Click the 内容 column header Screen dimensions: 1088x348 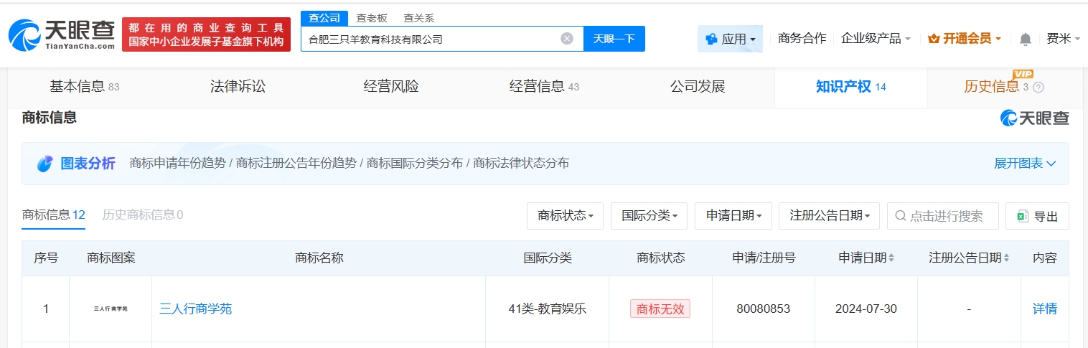coord(1044,258)
